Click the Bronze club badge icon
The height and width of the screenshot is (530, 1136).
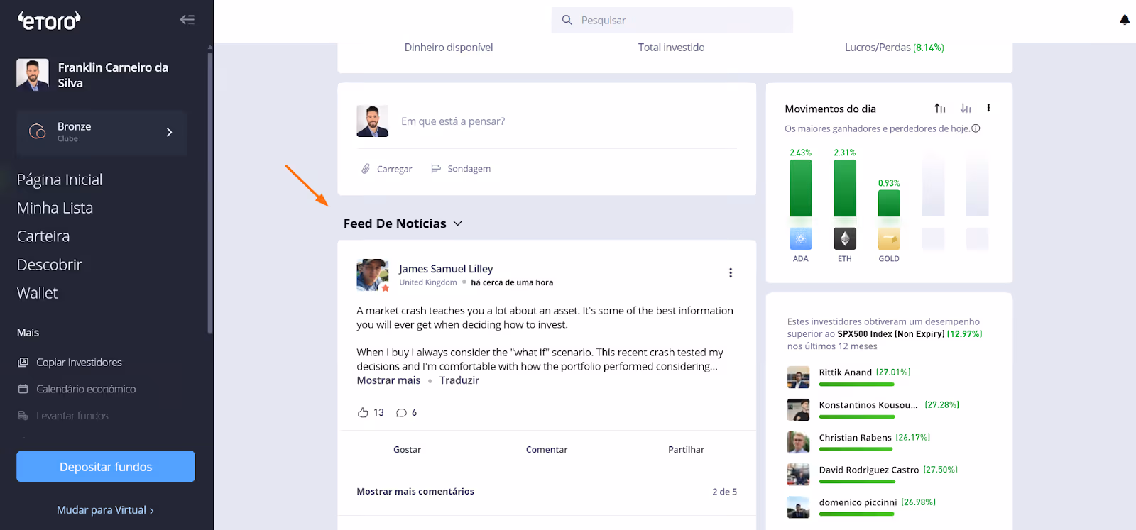click(x=37, y=131)
